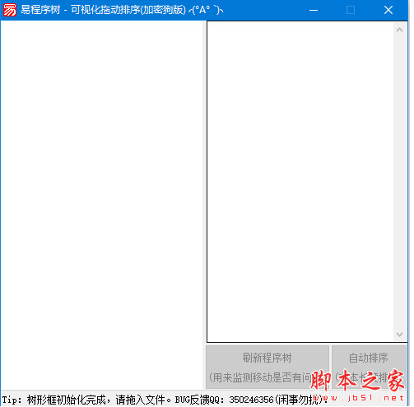Image resolution: width=414 pixels, height=407 pixels.
Task: Click the left tree view panel
Action: (101, 205)
